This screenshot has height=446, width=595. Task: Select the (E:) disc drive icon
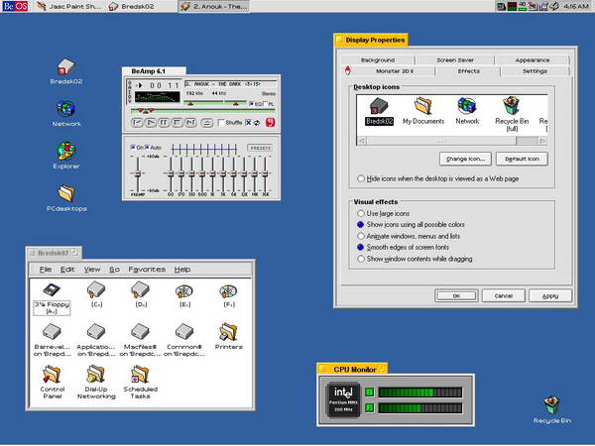click(x=184, y=291)
